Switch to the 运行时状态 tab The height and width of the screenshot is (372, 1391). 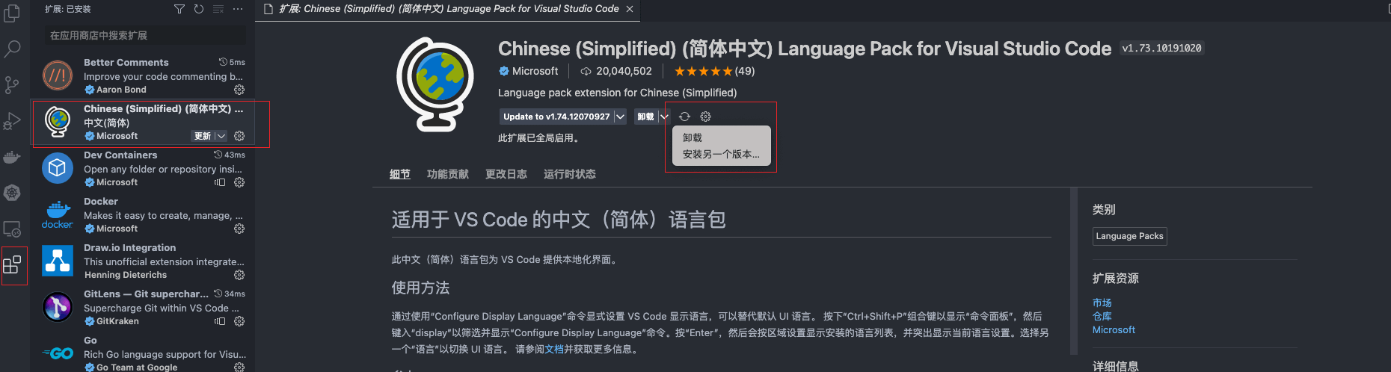(x=570, y=174)
